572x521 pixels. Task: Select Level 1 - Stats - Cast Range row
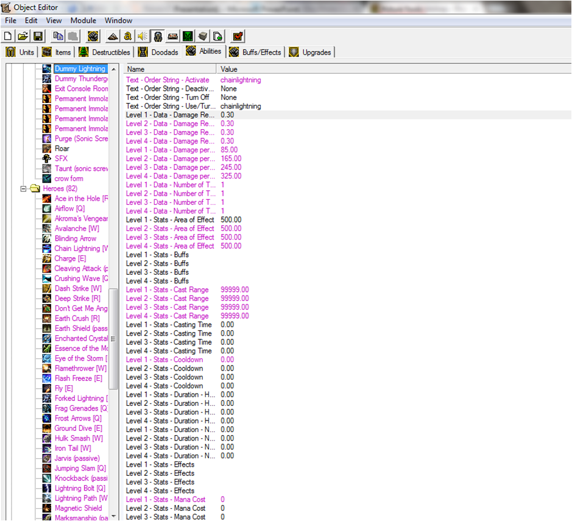click(348, 289)
